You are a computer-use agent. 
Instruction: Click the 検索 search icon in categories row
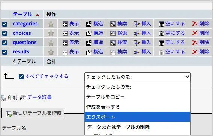113,24
